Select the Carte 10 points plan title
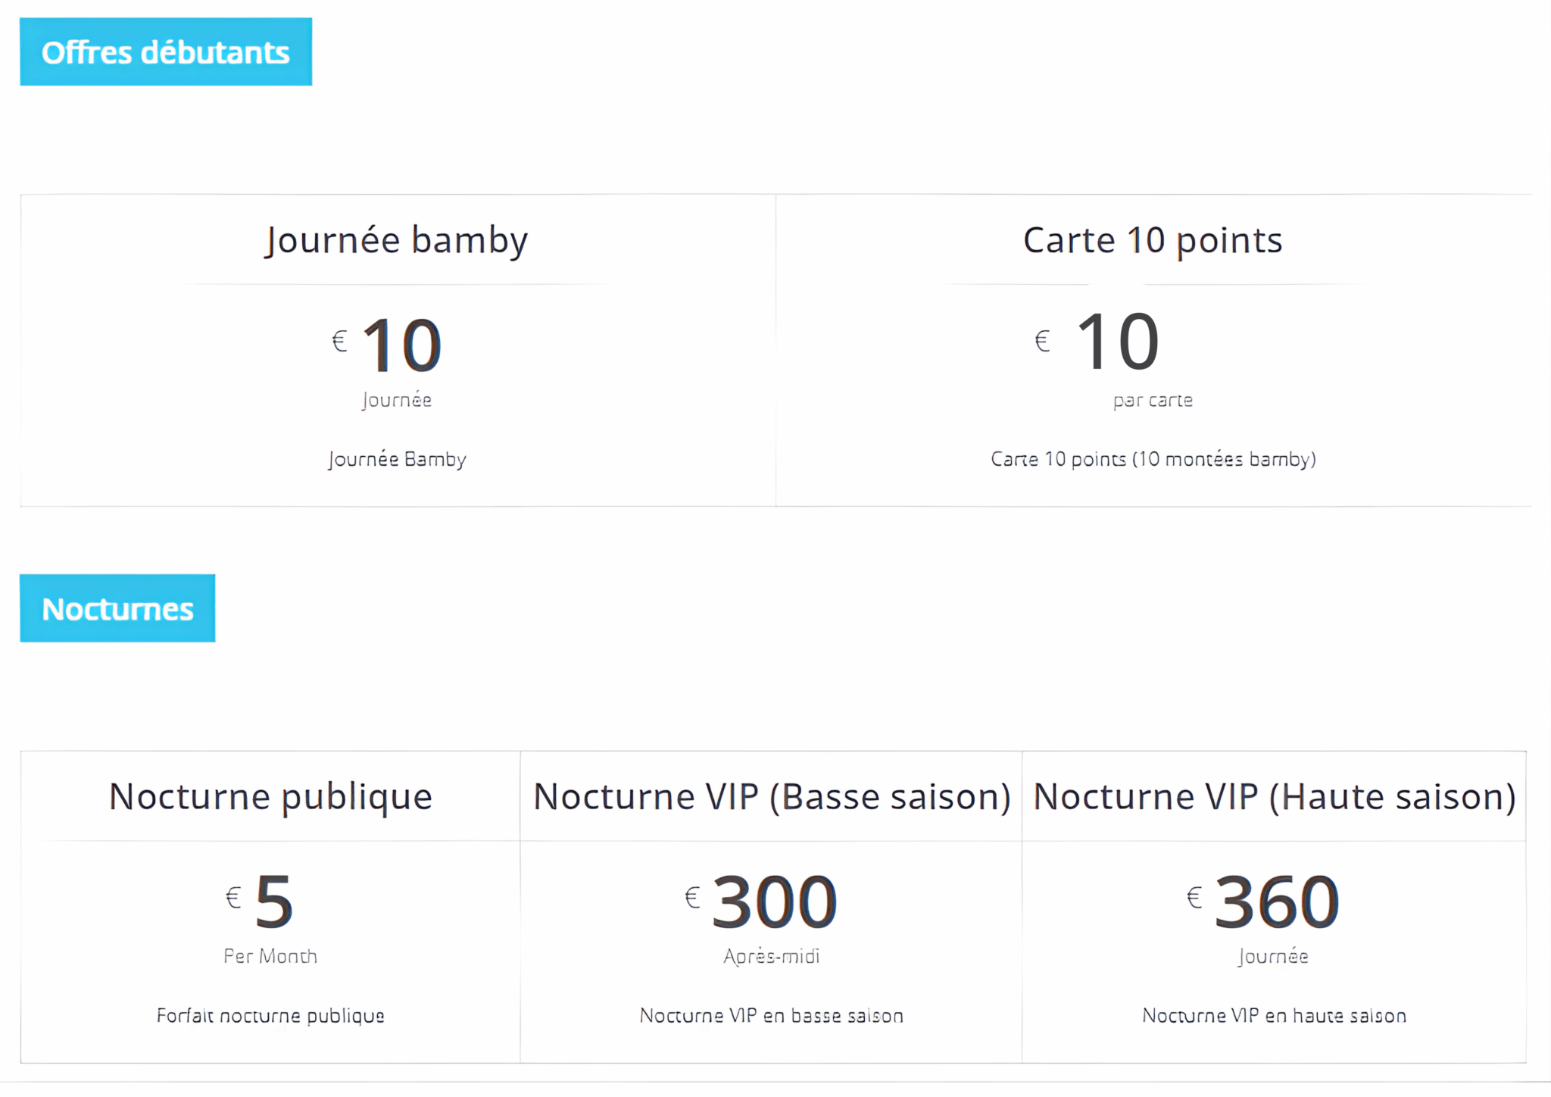Image resolution: width=1551 pixels, height=1097 pixels. tap(1152, 240)
